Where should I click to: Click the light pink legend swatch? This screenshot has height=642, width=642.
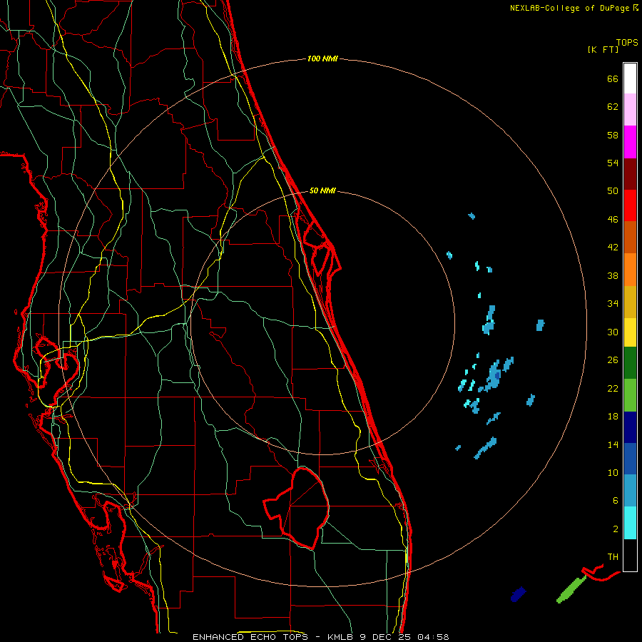tap(630, 109)
